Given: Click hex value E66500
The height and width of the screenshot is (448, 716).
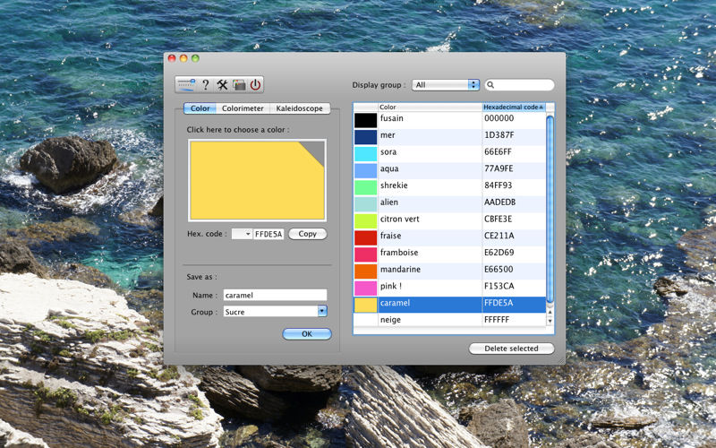Looking at the screenshot, I should [x=499, y=270].
